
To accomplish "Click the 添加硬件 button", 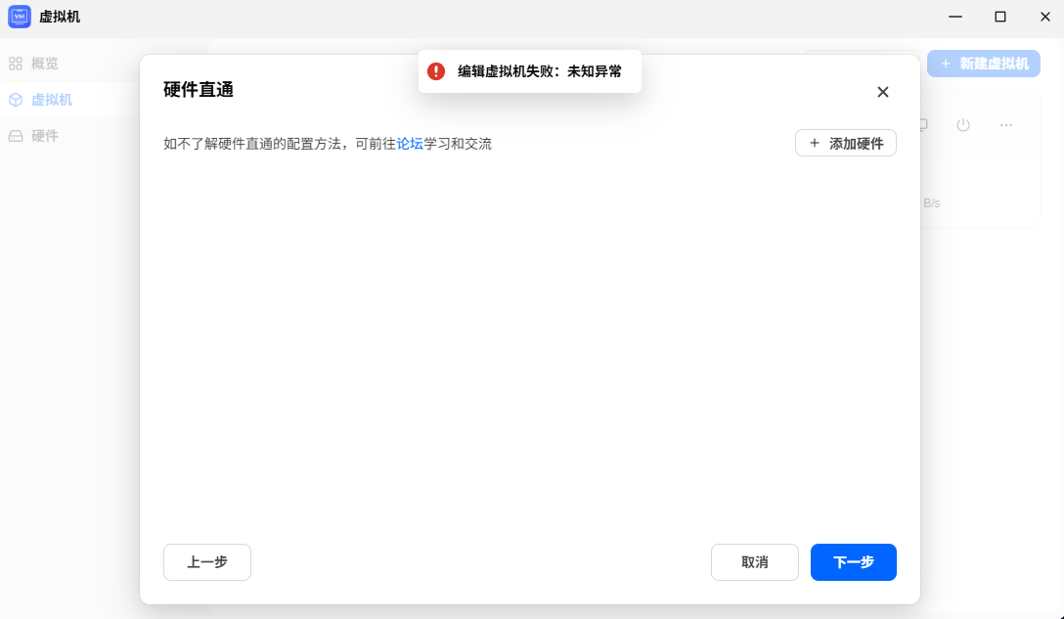I will (x=846, y=143).
